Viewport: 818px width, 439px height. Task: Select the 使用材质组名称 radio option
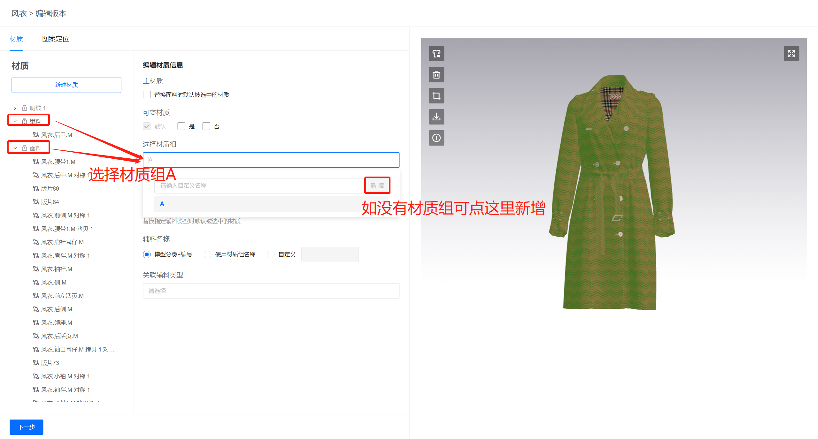pos(207,254)
